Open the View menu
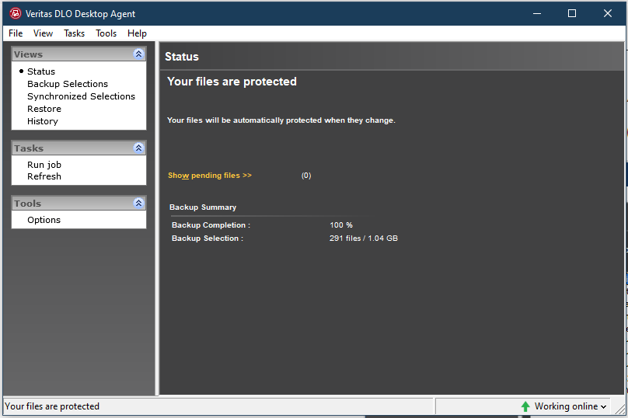Image resolution: width=628 pixels, height=418 pixels. (x=43, y=33)
